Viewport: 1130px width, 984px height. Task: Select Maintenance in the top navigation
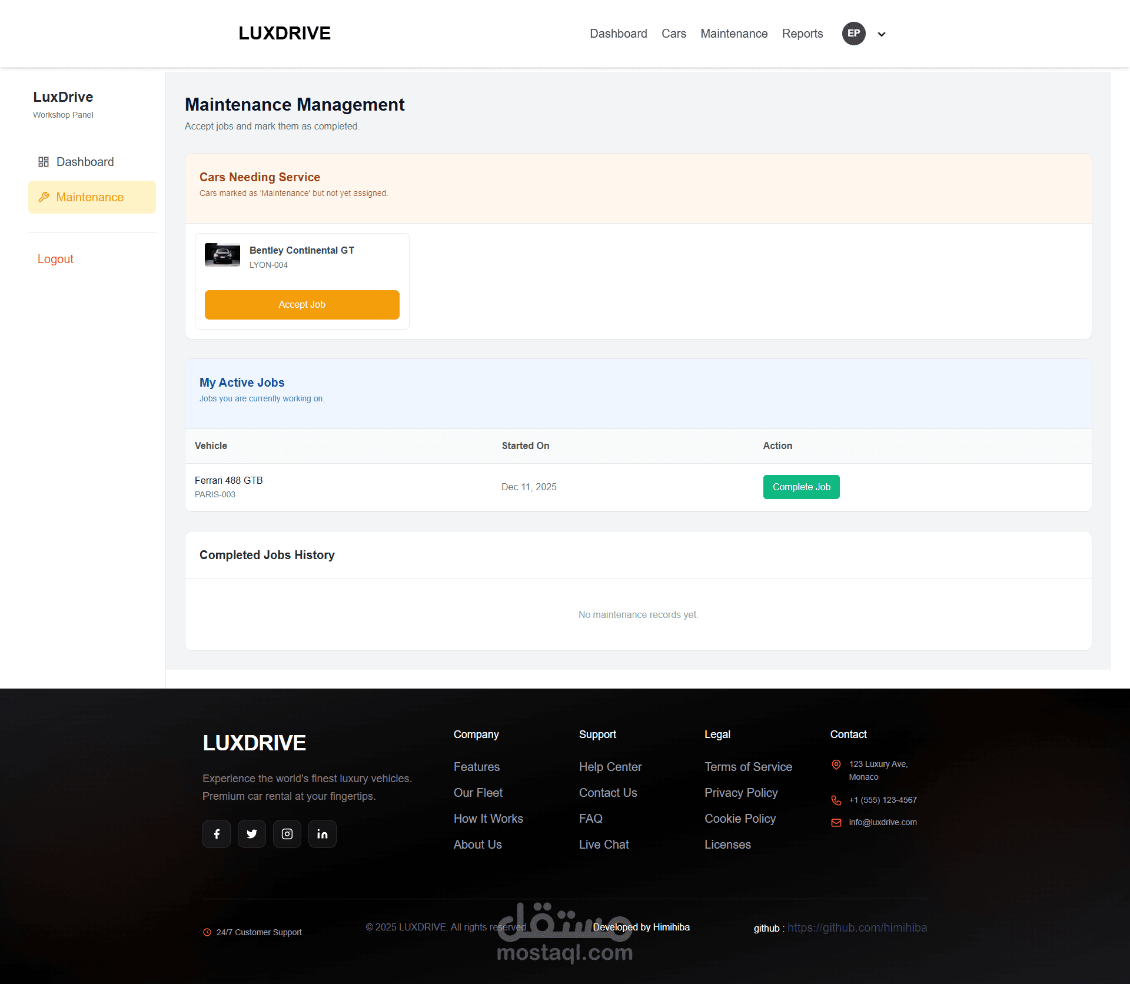733,34
